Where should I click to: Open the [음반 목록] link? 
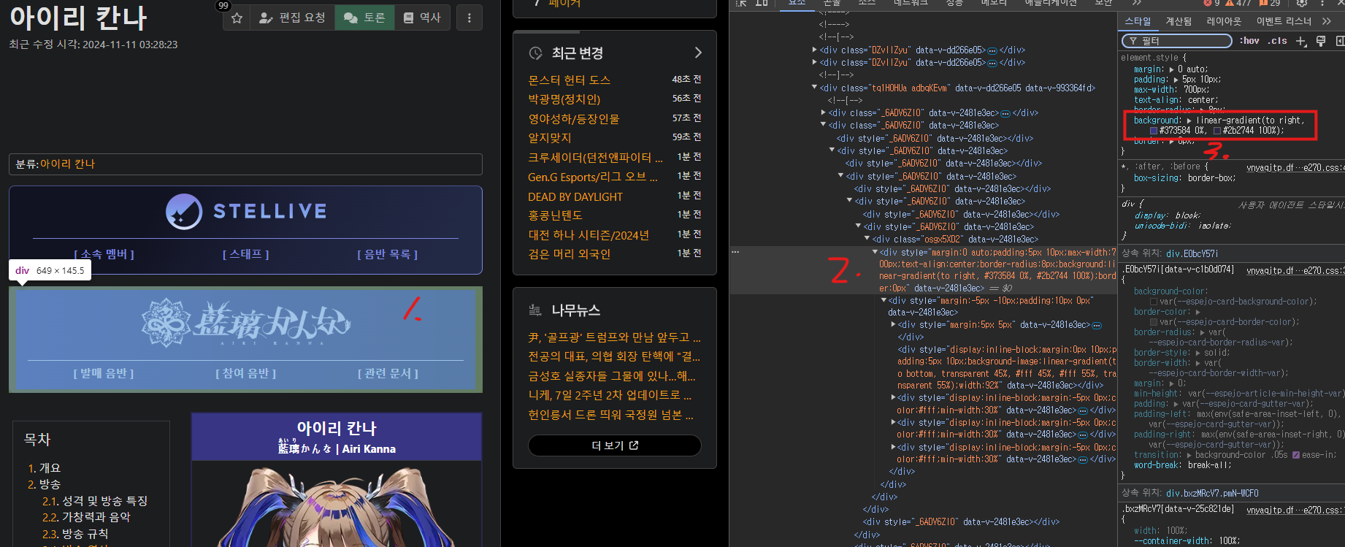coord(388,254)
